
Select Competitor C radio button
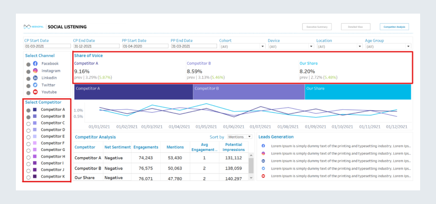pos(28,124)
